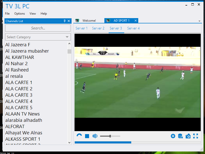
Task: Adjust the volume slider handle
Action: point(110,136)
